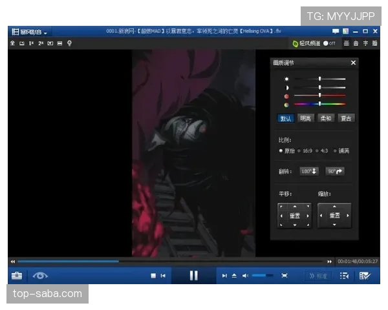Click the strip-style display mode icon
388x310 pixels.
click(59, 43)
